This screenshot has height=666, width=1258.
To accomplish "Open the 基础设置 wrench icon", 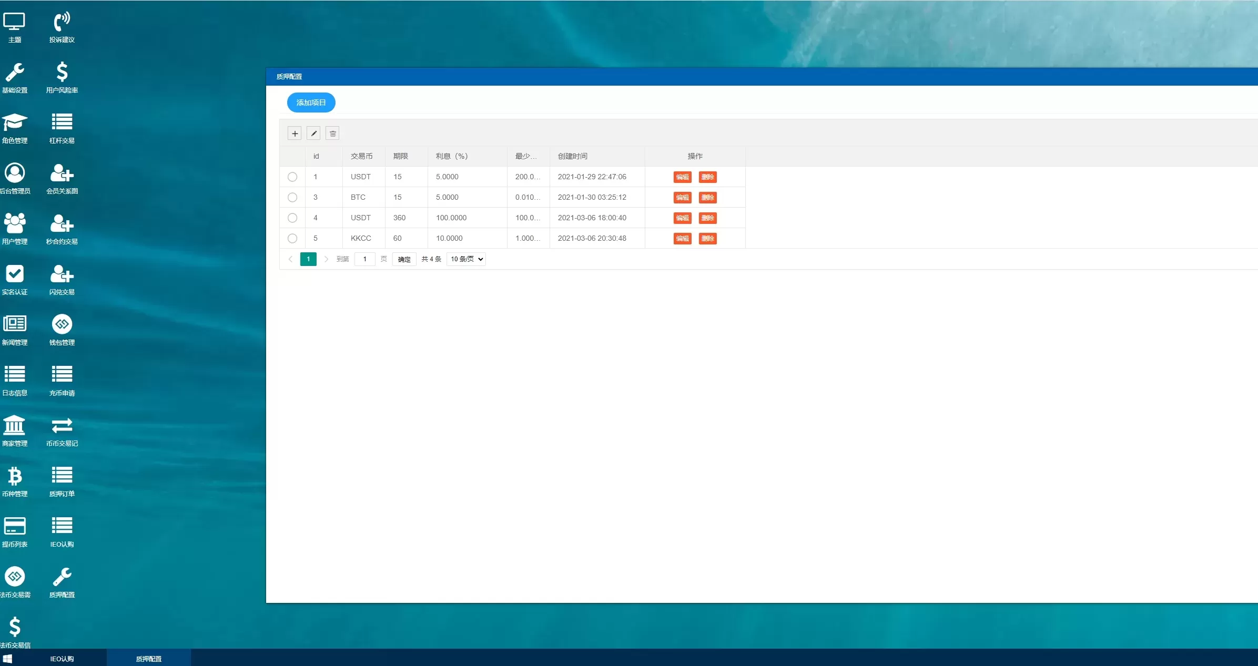I will (15, 73).
